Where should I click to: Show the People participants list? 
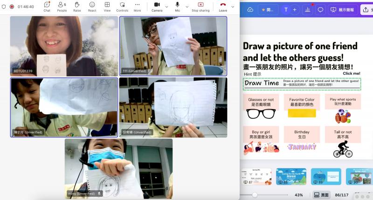62,7
